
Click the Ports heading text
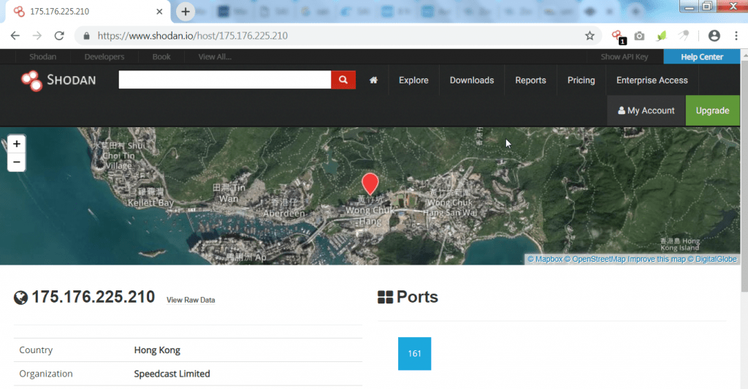tap(417, 297)
